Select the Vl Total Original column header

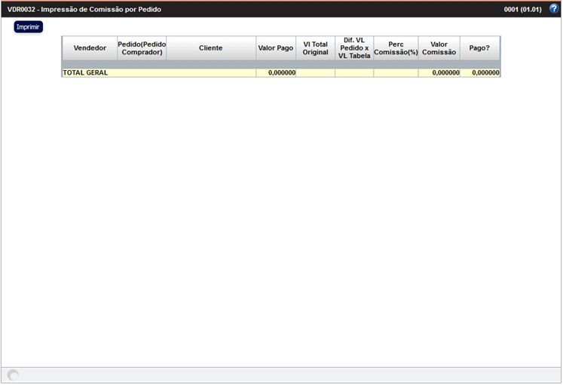pyautogui.click(x=316, y=48)
